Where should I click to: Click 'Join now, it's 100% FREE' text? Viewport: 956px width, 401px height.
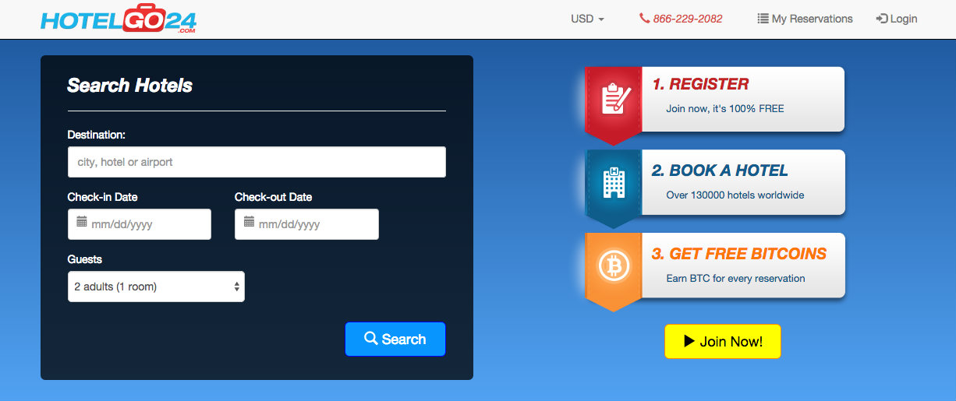click(x=725, y=109)
